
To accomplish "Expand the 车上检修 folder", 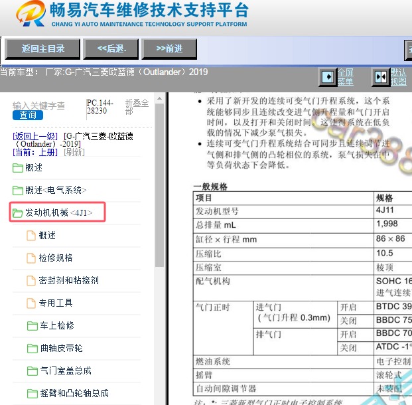I will click(57, 325).
